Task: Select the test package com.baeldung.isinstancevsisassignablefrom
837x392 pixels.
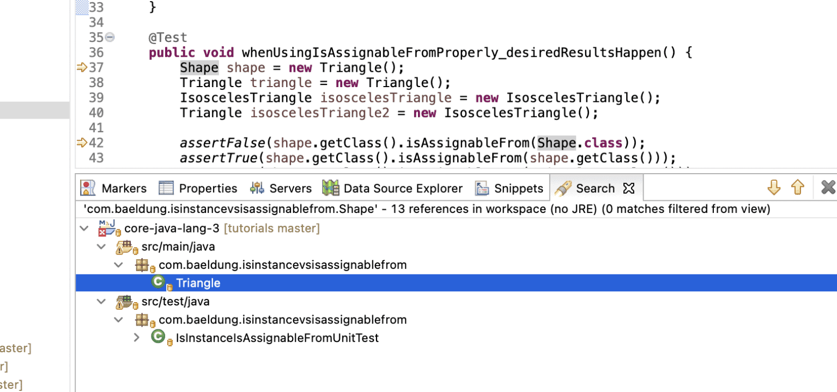Action: (282, 320)
